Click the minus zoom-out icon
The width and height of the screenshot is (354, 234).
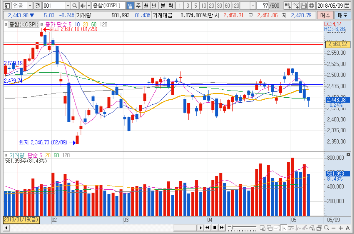334,228
